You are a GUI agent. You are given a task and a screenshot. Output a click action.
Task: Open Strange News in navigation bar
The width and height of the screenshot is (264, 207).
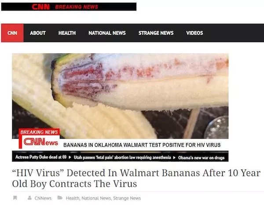tap(156, 33)
